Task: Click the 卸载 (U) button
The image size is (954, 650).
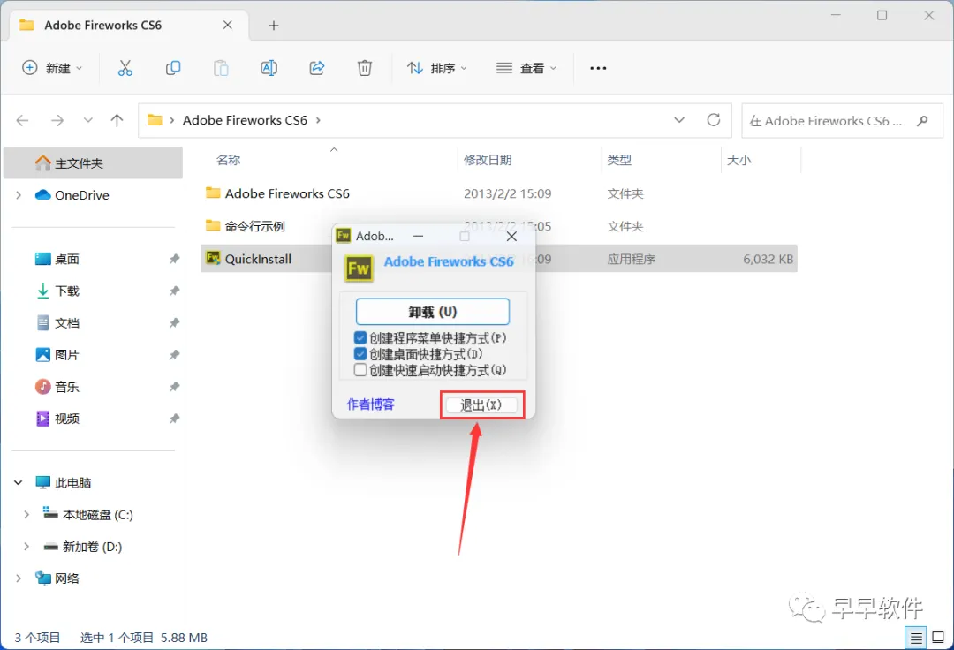Action: point(433,312)
